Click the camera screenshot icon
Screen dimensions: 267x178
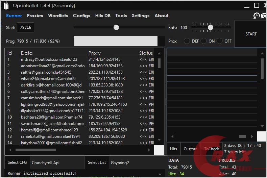click(264, 16)
